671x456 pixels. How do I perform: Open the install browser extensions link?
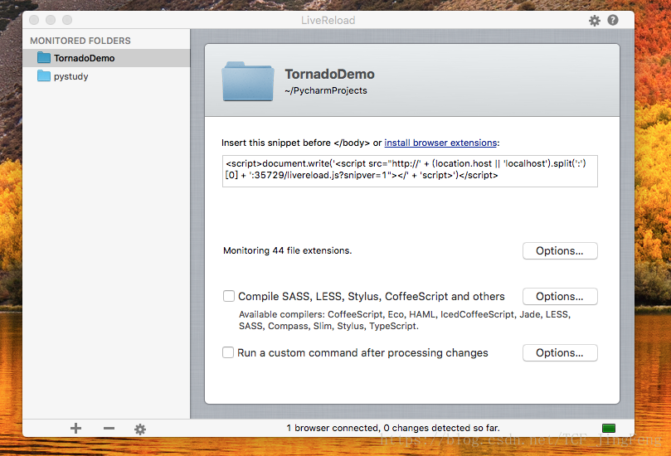pos(440,143)
